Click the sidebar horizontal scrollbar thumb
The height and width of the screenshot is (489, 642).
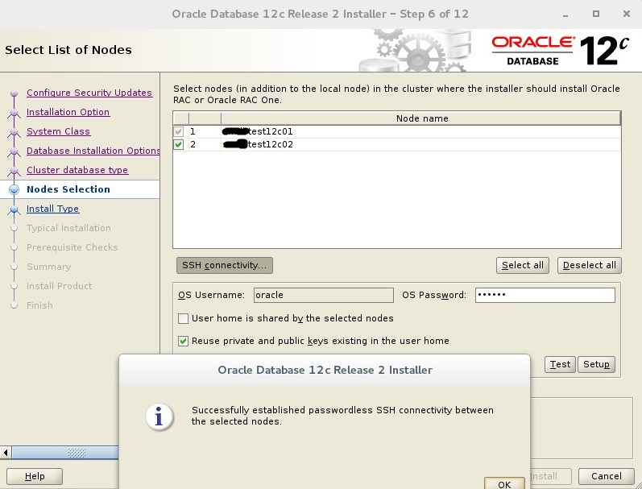[65, 453]
